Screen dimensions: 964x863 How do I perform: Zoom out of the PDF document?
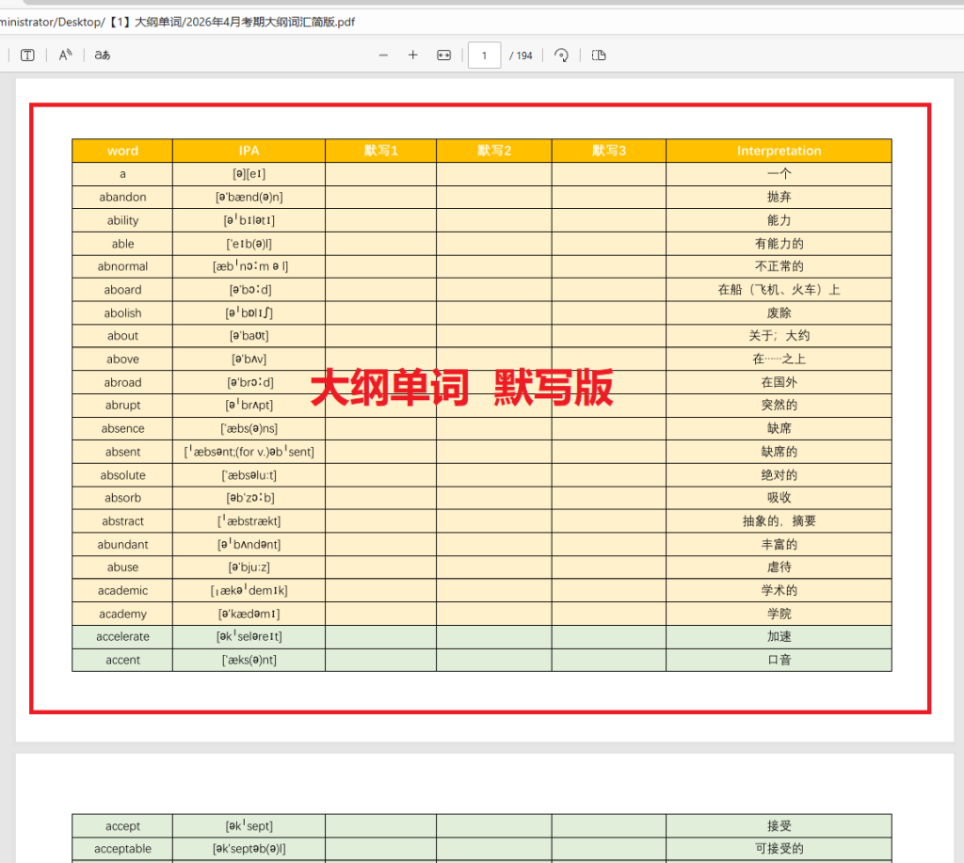[383, 56]
